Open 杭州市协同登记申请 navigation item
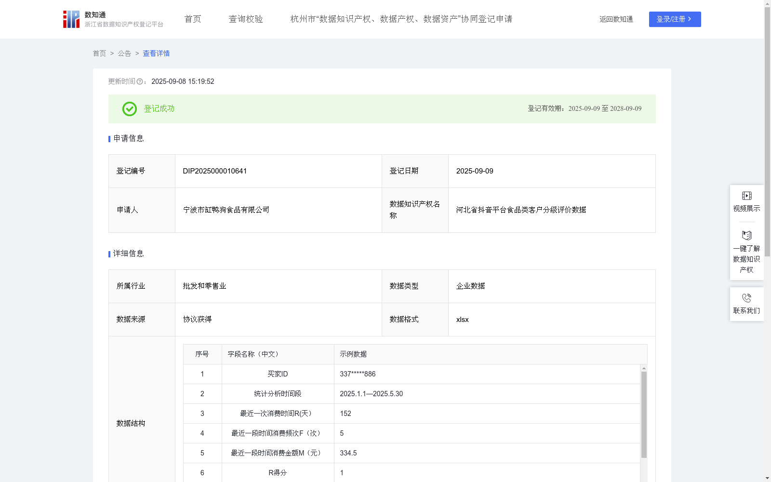The image size is (771, 482). [401, 19]
